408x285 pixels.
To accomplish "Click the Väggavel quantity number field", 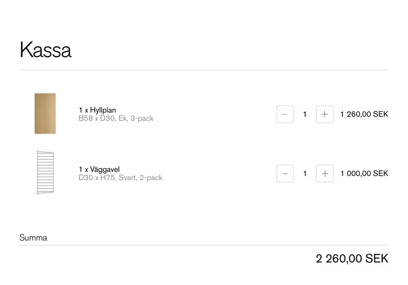I will [305, 173].
